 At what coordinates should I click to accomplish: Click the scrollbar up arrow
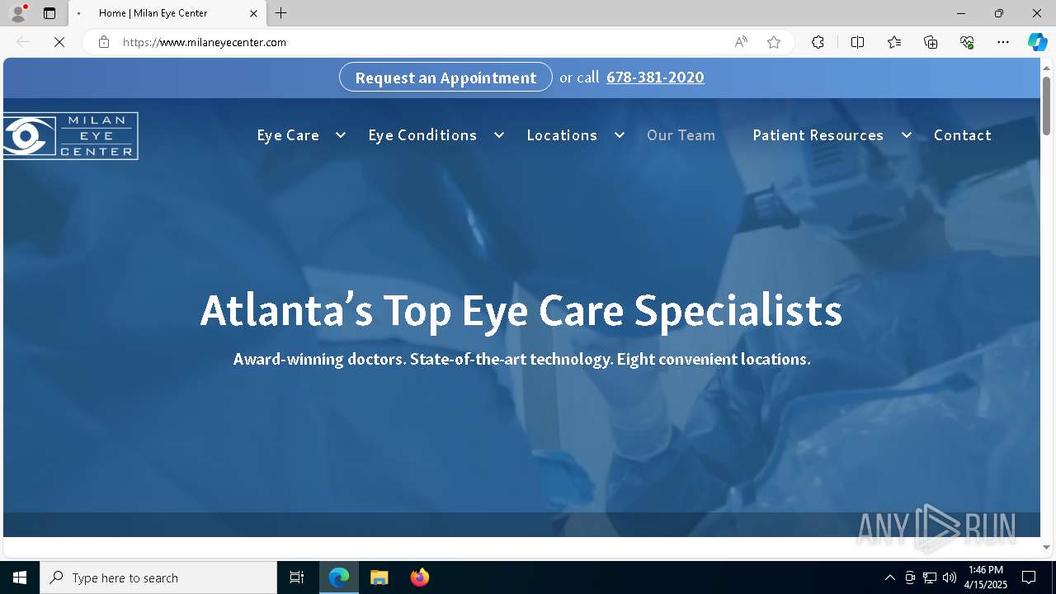1046,67
